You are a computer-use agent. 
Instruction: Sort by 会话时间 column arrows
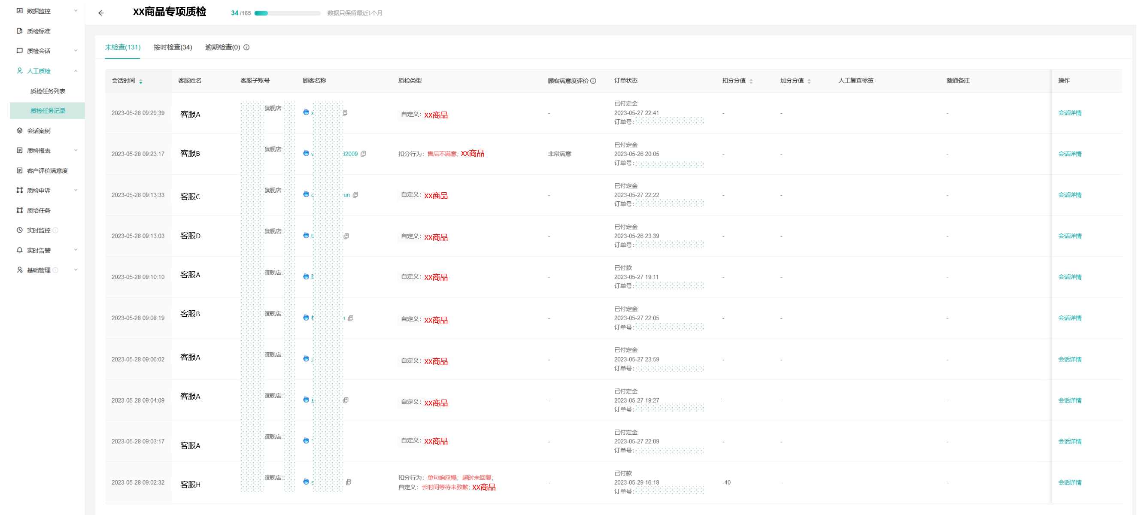(x=140, y=81)
